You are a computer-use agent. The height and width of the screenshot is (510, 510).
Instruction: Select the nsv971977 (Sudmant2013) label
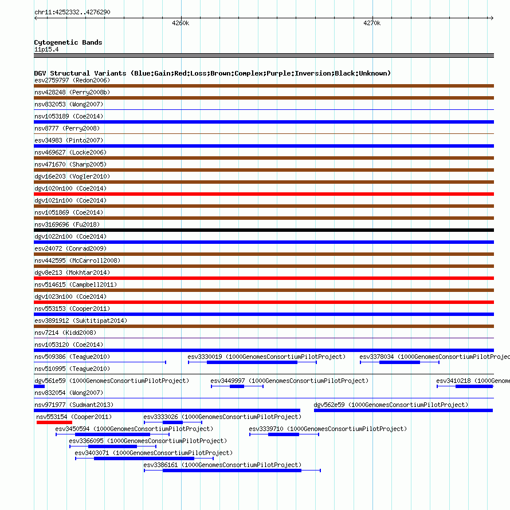click(74, 405)
